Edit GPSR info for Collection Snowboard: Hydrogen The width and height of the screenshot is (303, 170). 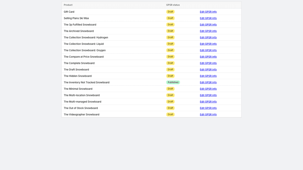click(x=208, y=37)
